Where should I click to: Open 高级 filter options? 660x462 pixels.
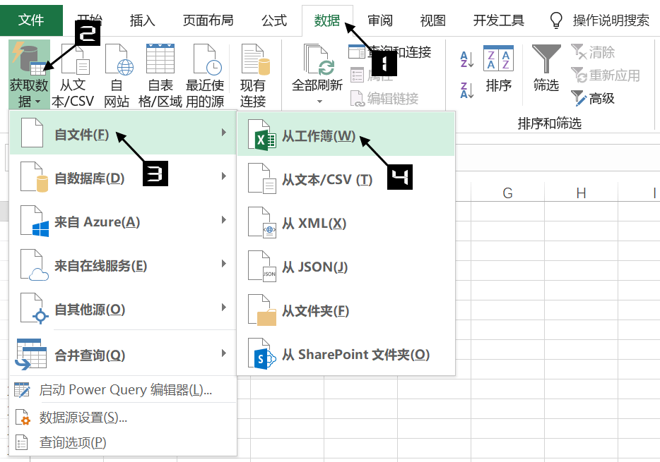click(x=593, y=98)
